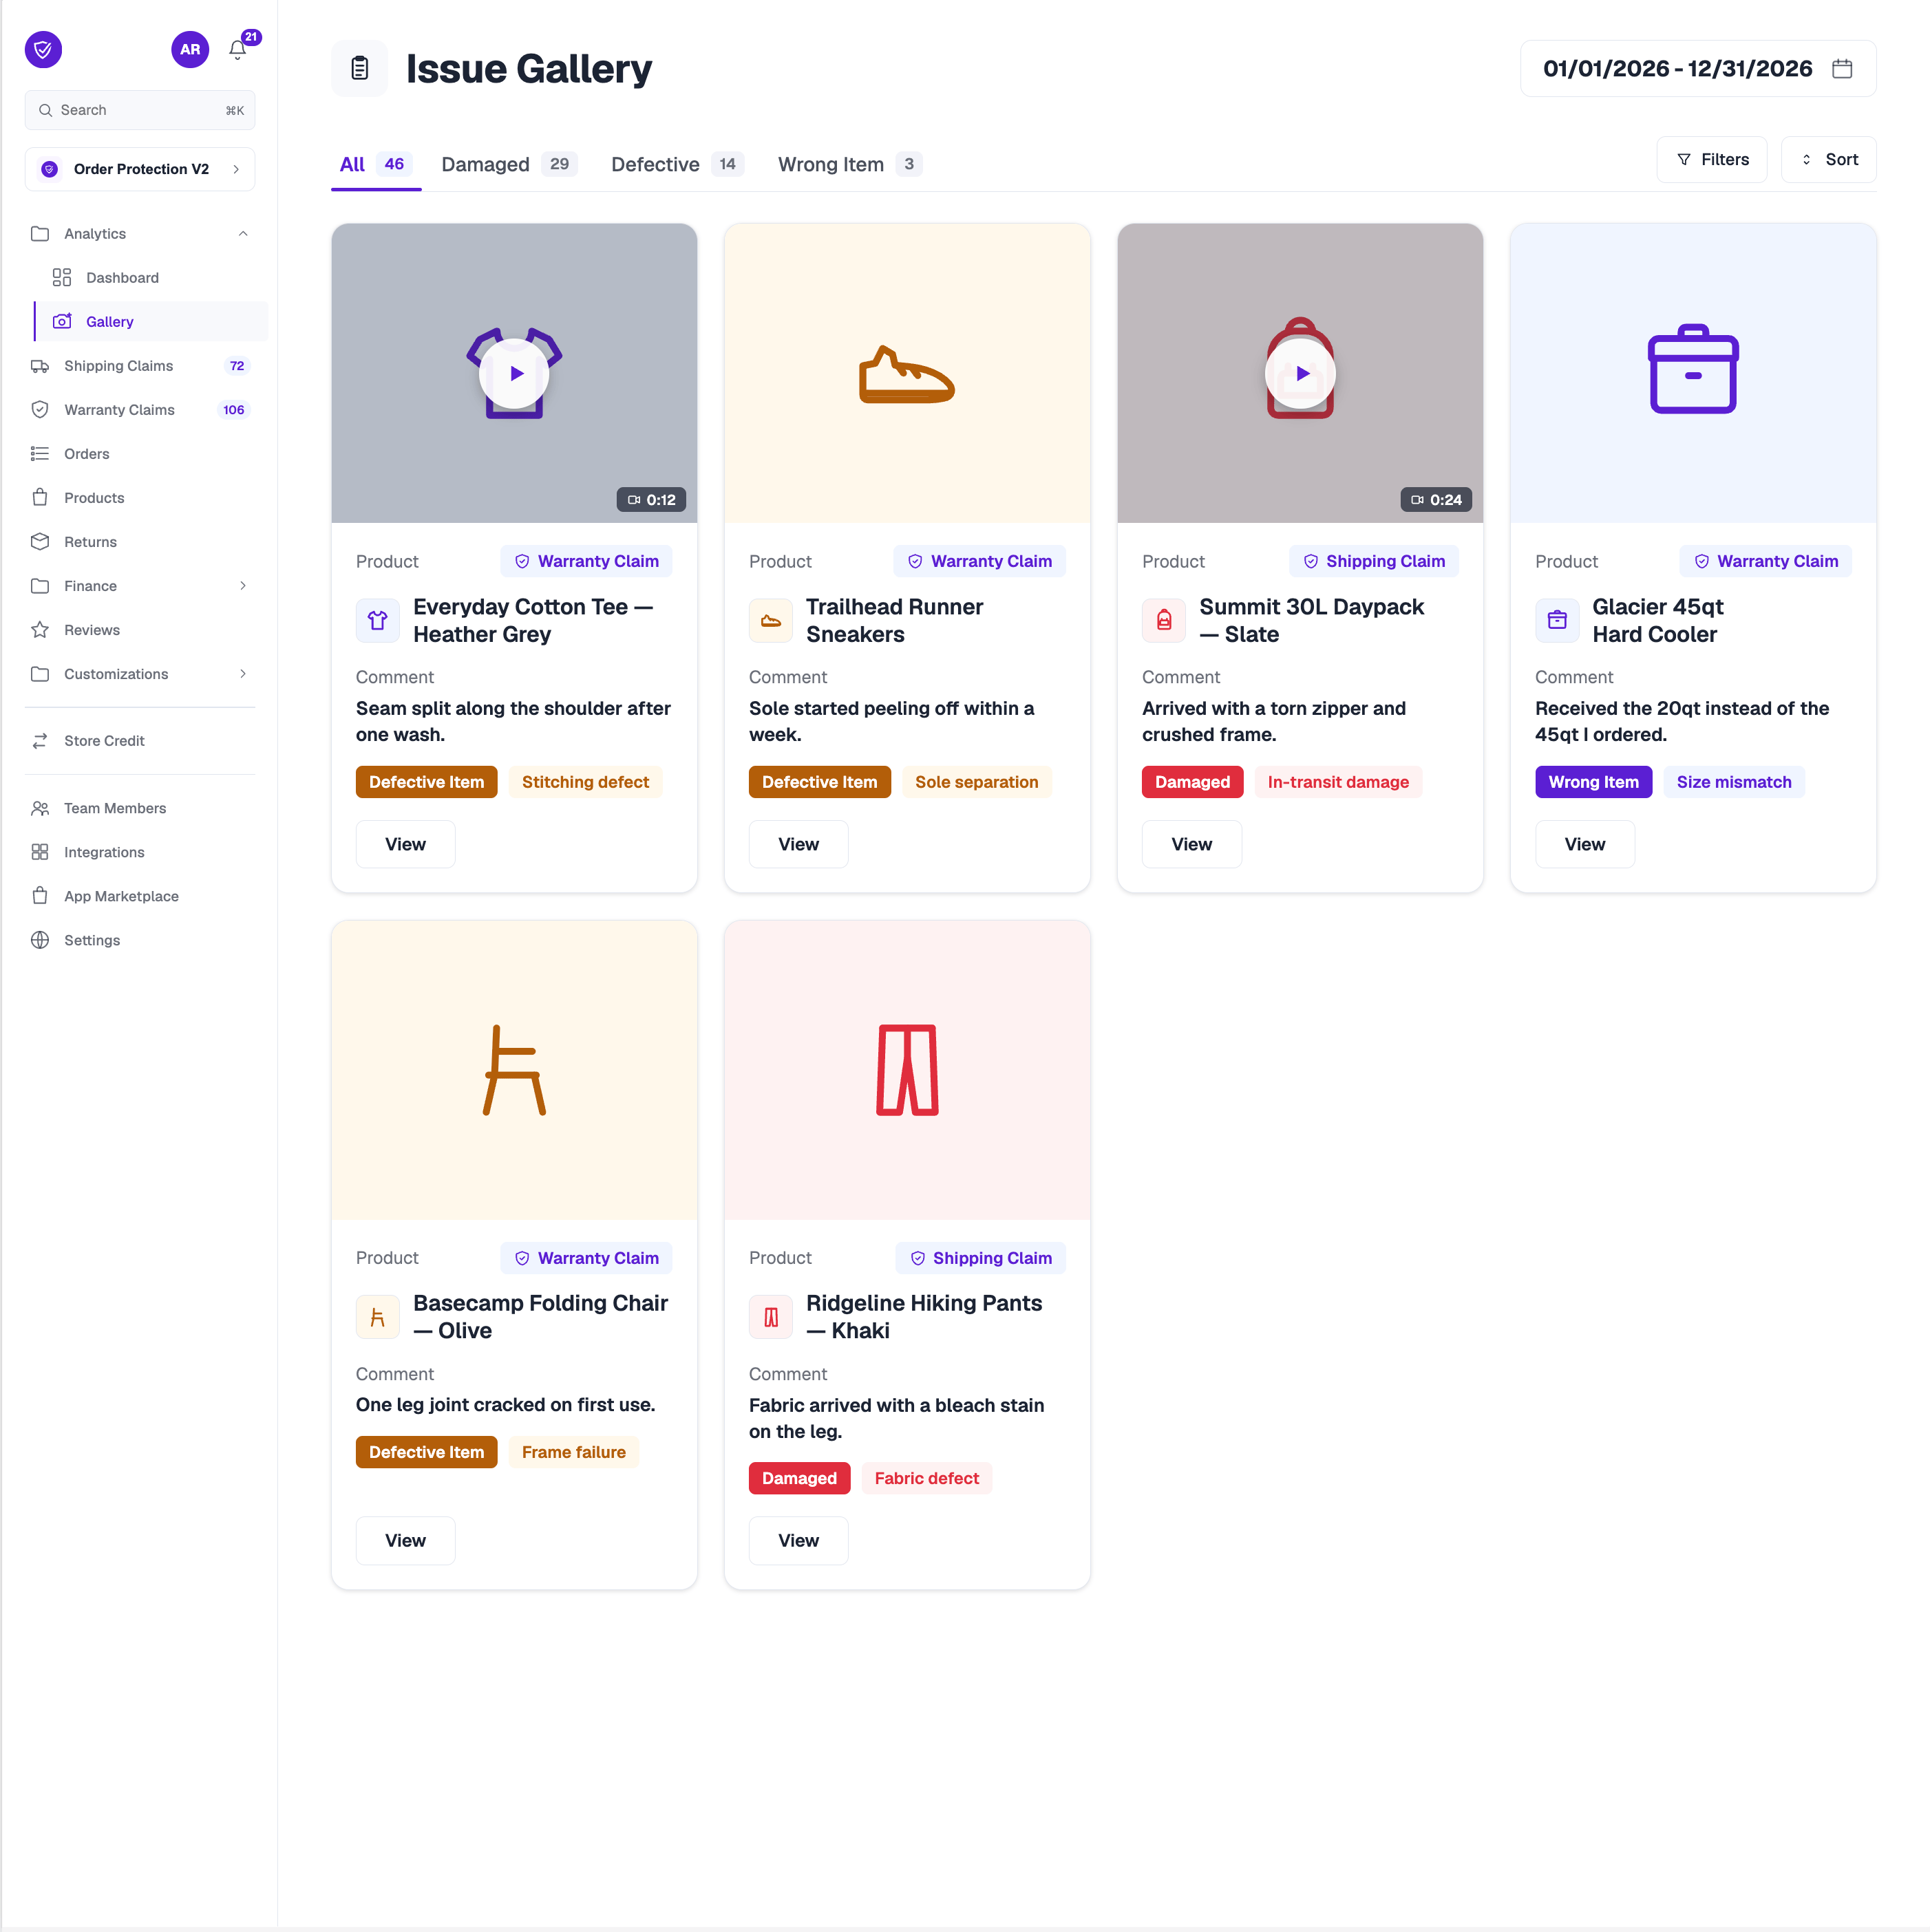Click the Frame failure tag
This screenshot has height=1932, width=1930.
573,1451
